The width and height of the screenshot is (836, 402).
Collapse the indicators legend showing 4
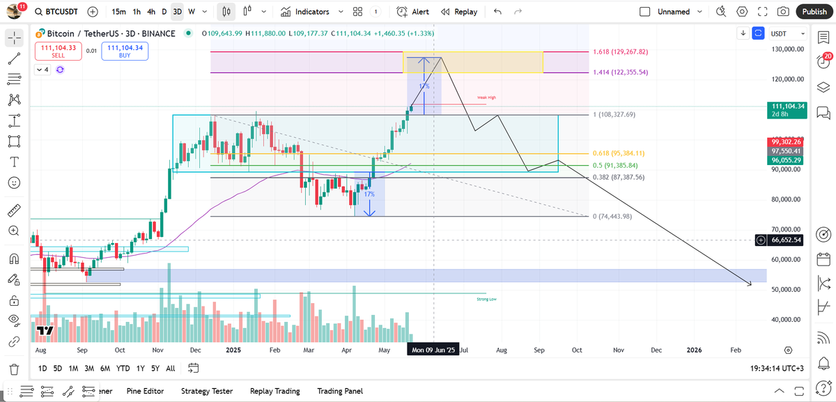coord(43,69)
